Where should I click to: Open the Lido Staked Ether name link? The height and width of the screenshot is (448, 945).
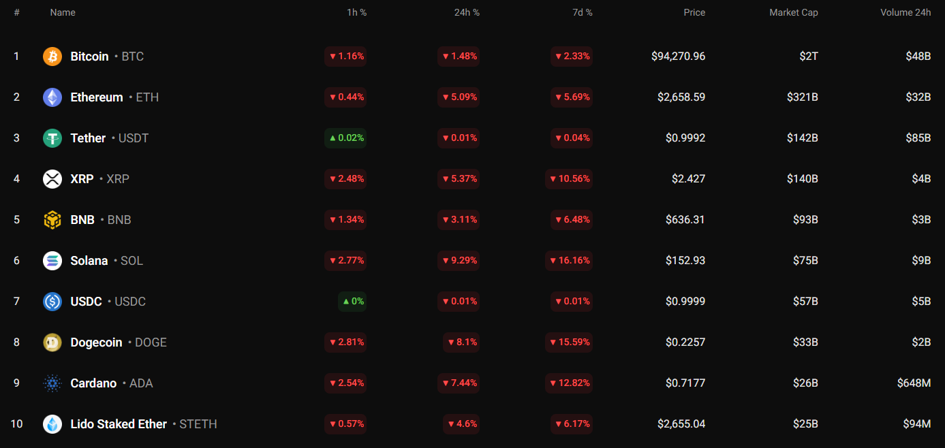click(119, 424)
